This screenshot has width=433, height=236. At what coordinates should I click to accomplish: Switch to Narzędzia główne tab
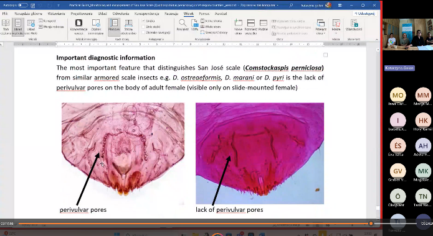[29, 14]
